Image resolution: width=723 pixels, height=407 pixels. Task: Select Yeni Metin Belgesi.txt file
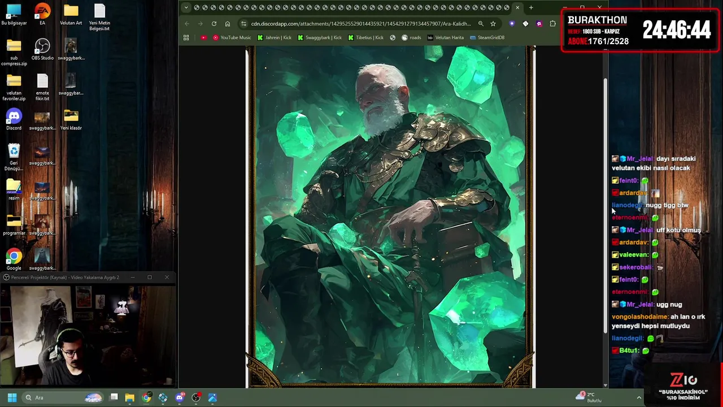[99, 18]
